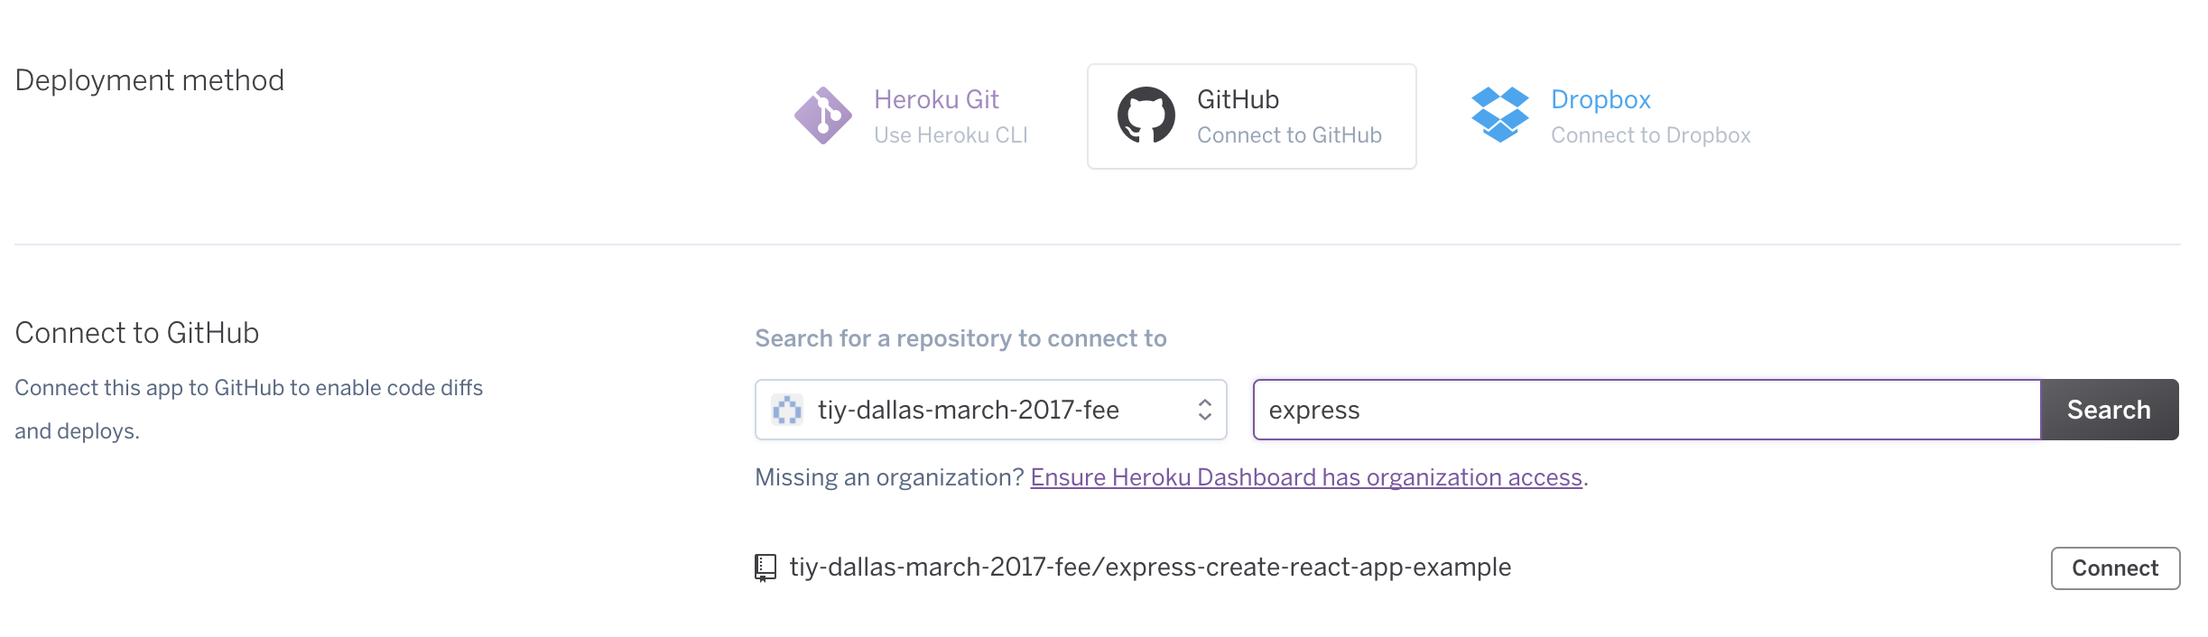
Task: Select the GitHub deployment method label
Action: tap(1238, 99)
